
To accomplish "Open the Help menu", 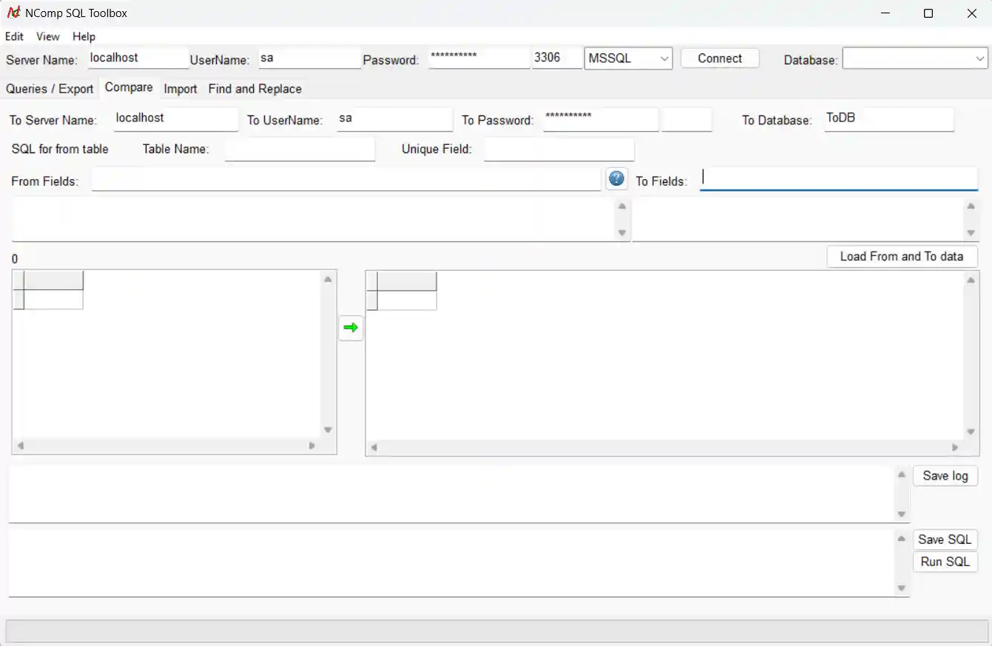I will click(84, 36).
